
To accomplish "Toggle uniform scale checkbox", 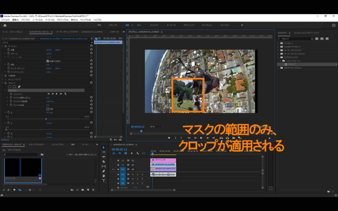I will tap(48, 61).
